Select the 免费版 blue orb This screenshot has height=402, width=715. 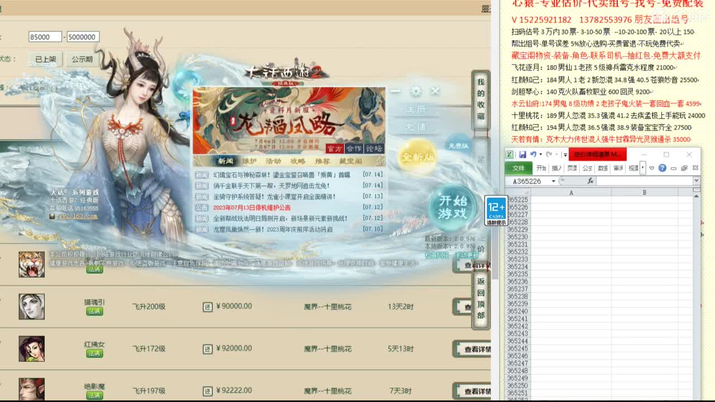click(459, 145)
